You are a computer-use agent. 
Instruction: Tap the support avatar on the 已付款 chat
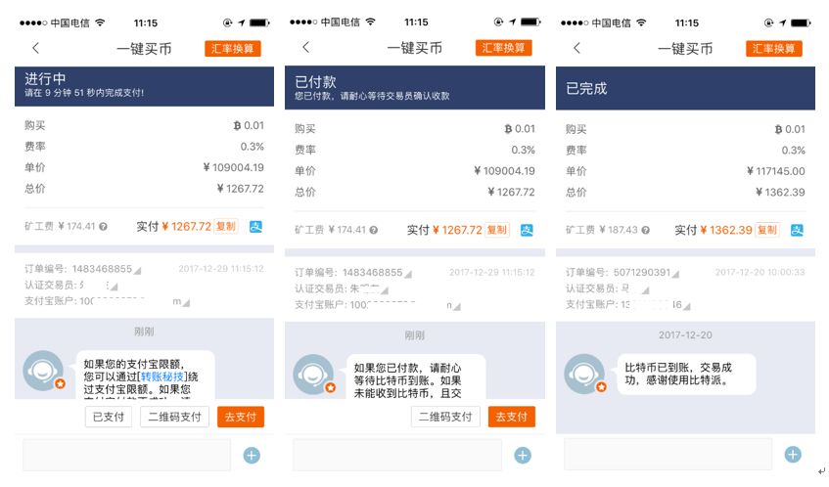click(x=313, y=374)
